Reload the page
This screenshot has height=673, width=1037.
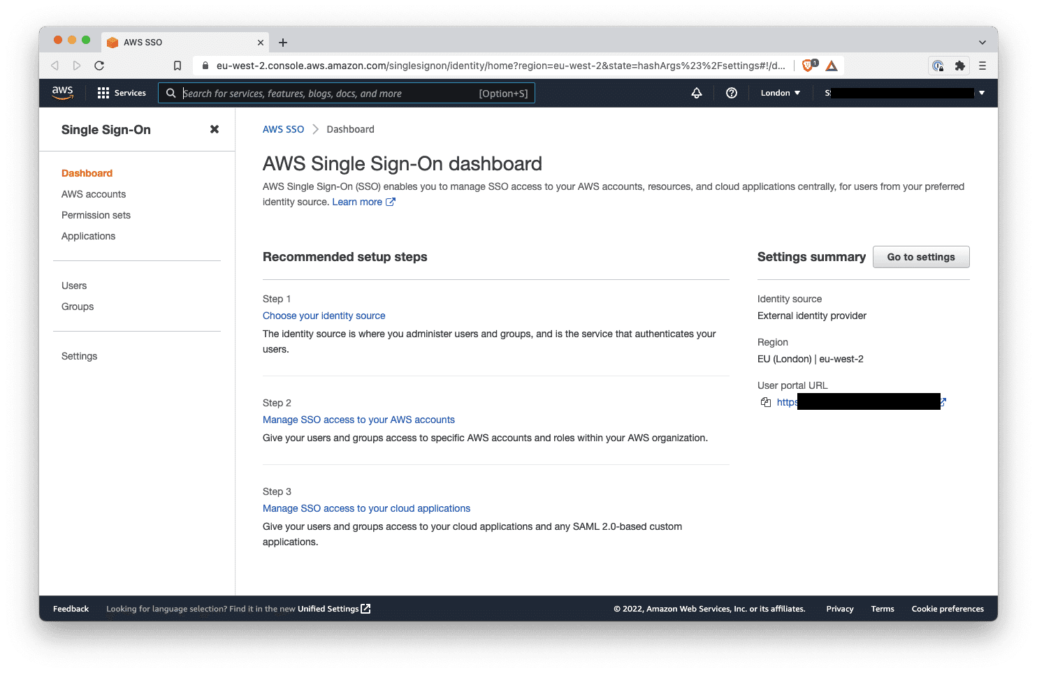[x=99, y=66]
